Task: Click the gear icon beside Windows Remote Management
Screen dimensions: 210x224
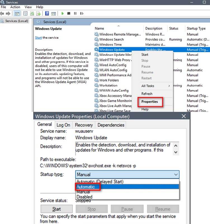Action: click(96, 34)
